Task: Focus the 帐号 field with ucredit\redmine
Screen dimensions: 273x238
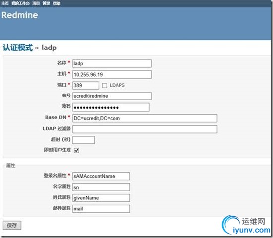Action: [x=112, y=96]
